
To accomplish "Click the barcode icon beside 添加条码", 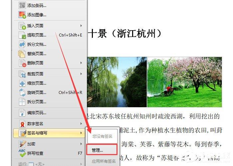I will tap(22, 5).
